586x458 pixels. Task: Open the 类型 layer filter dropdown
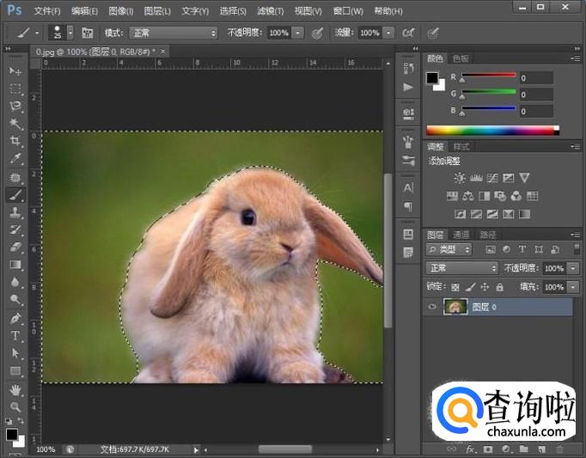click(450, 249)
